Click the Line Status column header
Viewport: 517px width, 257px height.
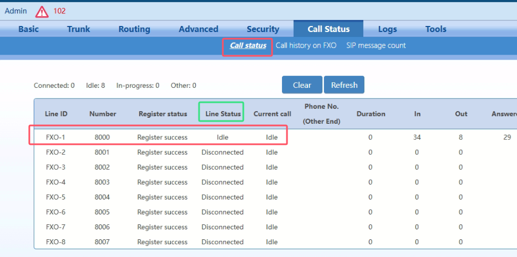click(x=223, y=114)
